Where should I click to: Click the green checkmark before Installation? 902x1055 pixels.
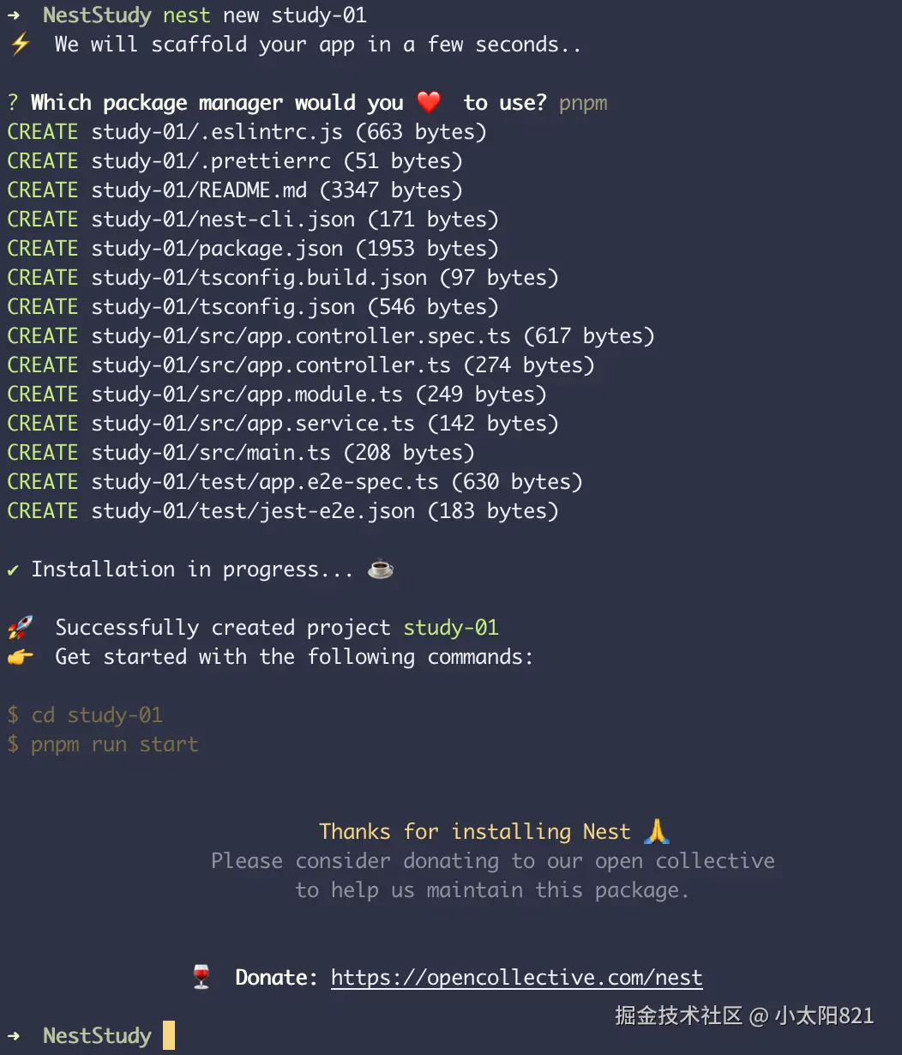13,570
